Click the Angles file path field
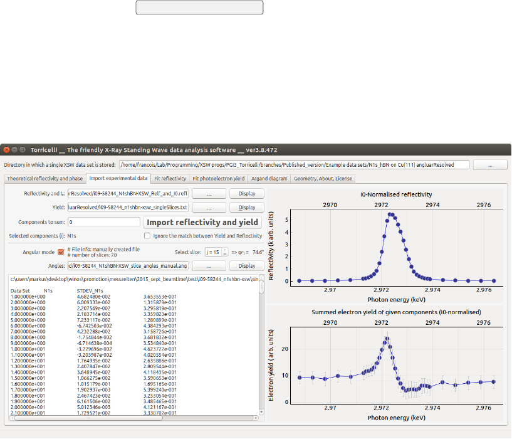Image resolution: width=512 pixels, height=439 pixels. (128, 266)
